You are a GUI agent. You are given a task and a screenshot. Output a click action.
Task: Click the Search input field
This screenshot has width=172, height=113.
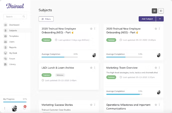[x=15, y=17]
